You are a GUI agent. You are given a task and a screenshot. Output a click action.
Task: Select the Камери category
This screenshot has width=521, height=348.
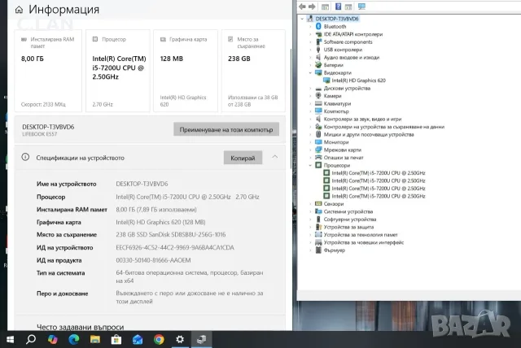[332, 96]
